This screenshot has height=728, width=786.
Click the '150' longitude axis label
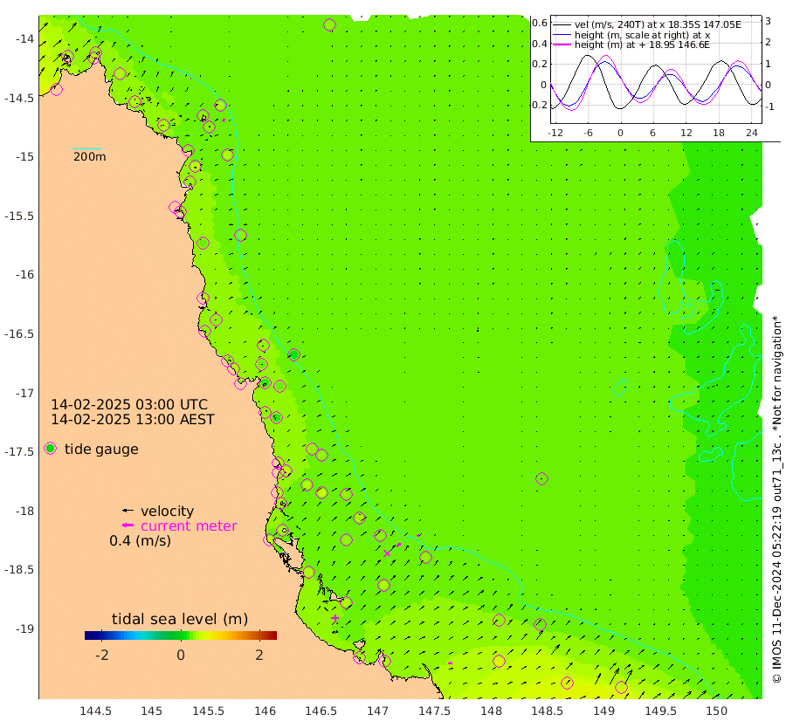coord(717,711)
